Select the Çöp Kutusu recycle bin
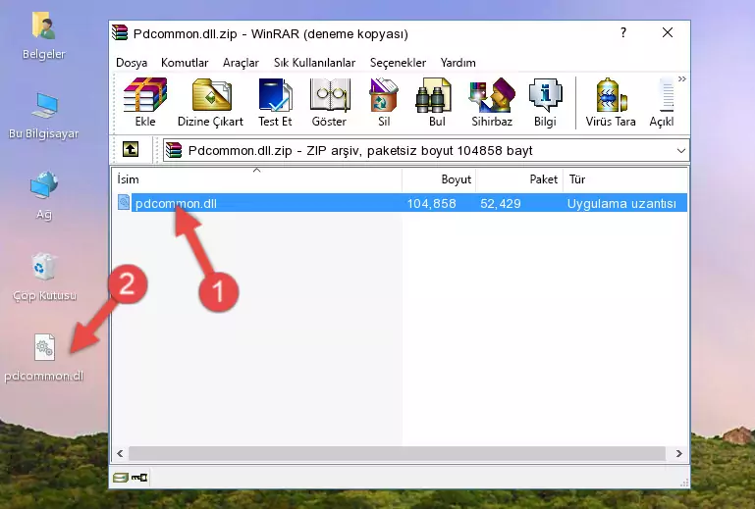Screen dimensions: 755x509 [44, 278]
